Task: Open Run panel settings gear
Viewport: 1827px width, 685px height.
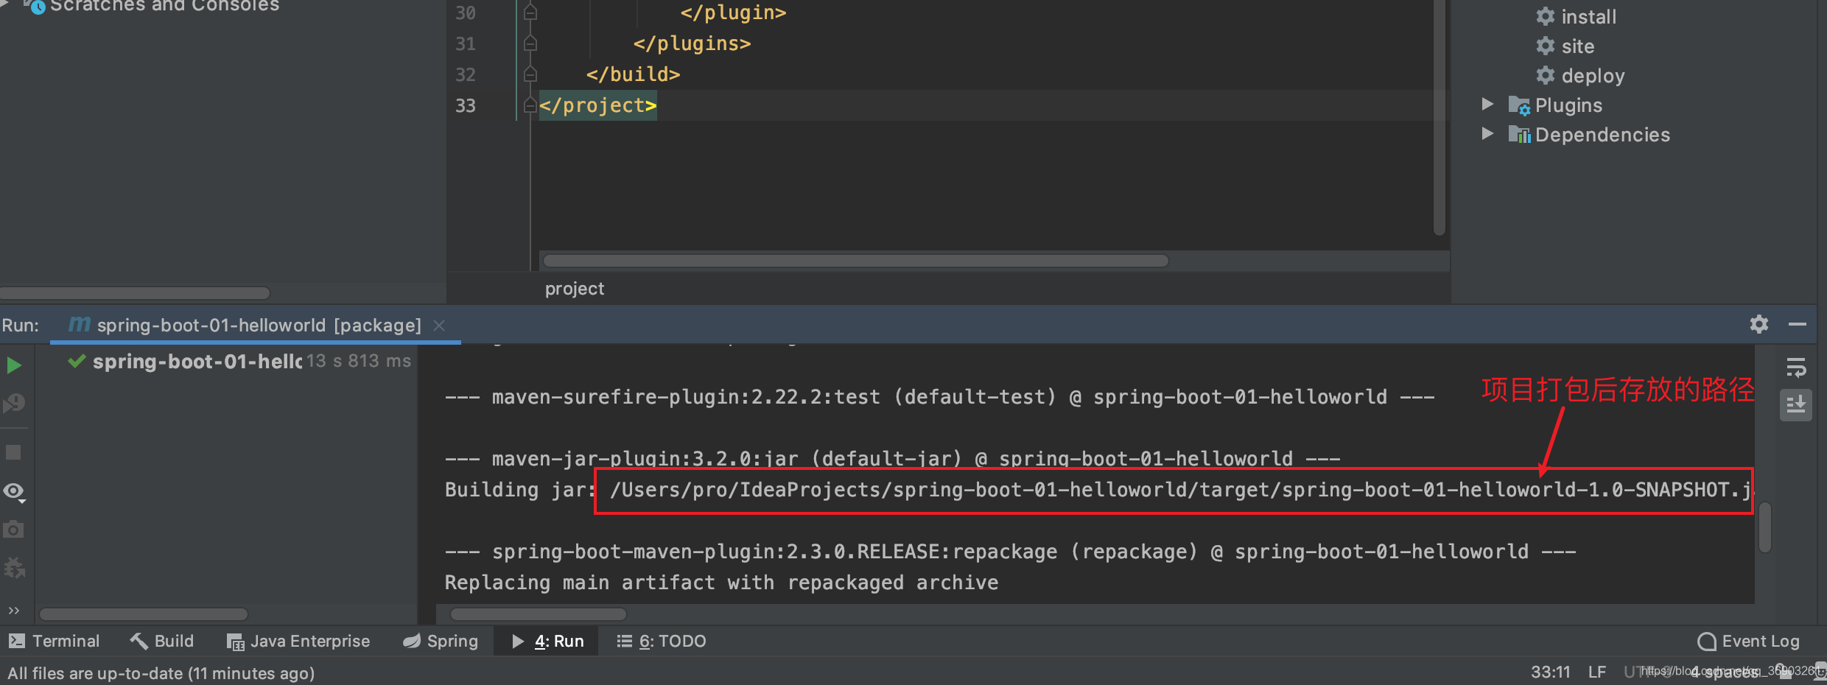Action: pyautogui.click(x=1759, y=324)
